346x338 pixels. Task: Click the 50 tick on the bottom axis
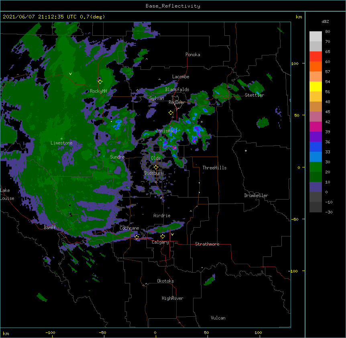point(206,332)
